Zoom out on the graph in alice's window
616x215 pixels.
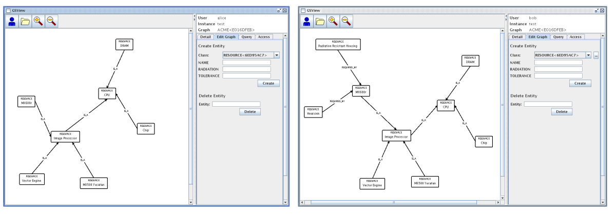point(51,21)
